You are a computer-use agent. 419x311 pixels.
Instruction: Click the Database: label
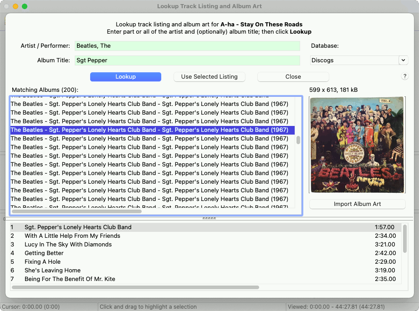[x=325, y=46]
